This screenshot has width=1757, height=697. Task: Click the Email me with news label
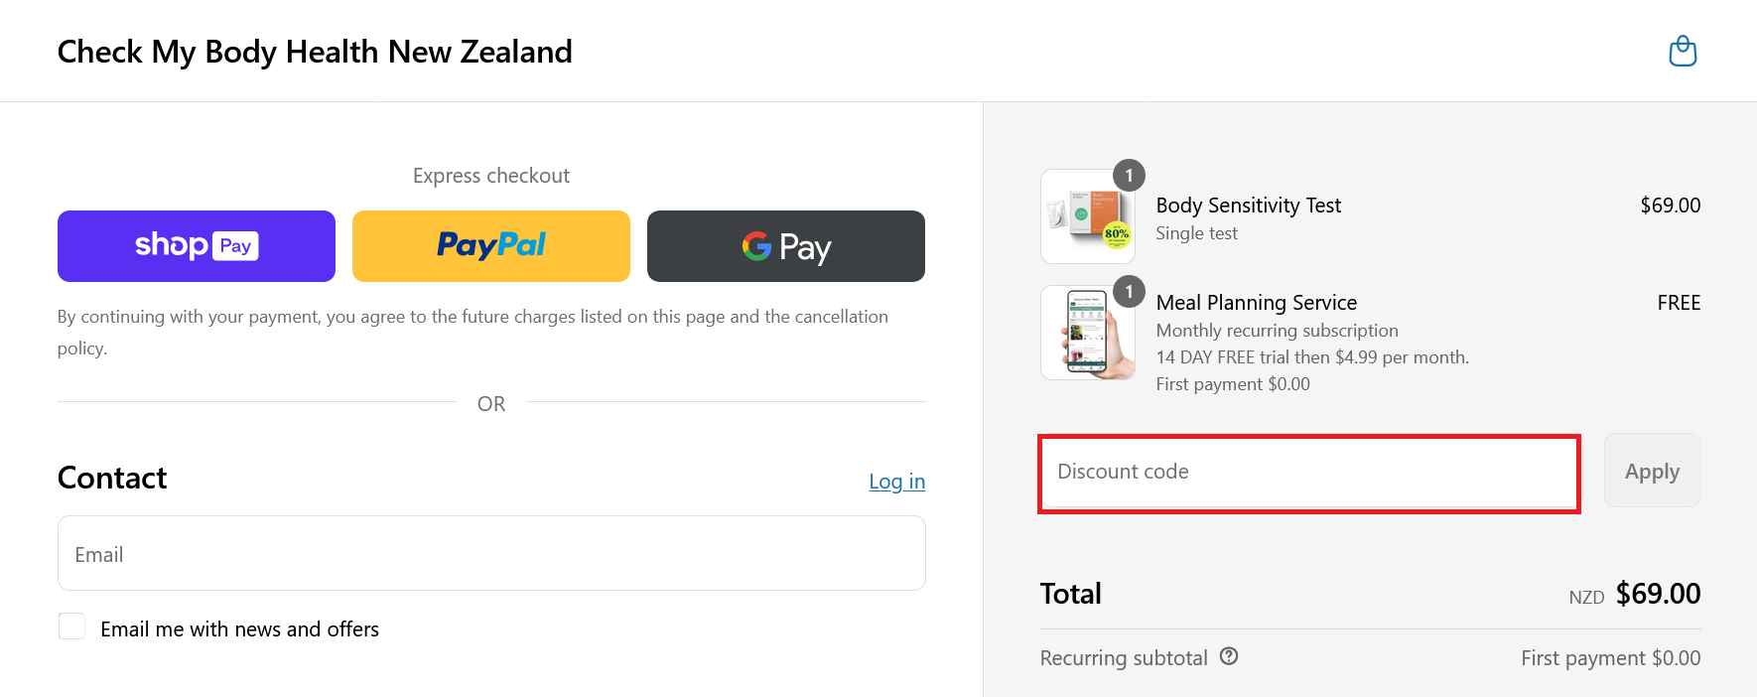click(239, 629)
